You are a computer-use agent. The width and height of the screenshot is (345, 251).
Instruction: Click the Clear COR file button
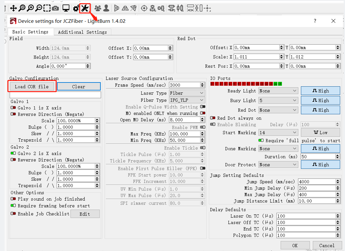(x=79, y=86)
